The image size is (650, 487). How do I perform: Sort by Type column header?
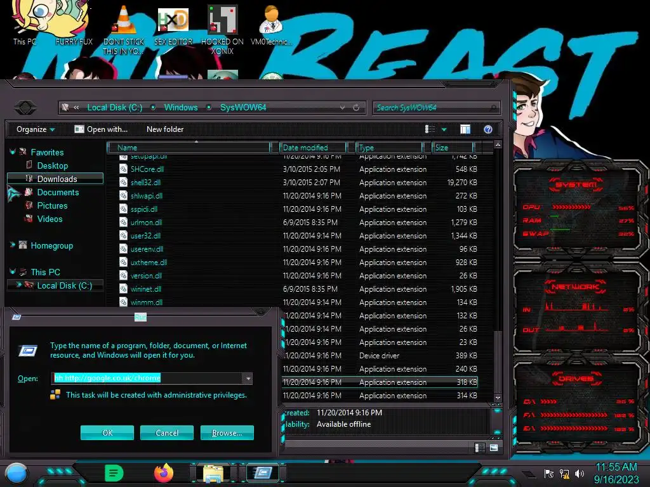(389, 148)
